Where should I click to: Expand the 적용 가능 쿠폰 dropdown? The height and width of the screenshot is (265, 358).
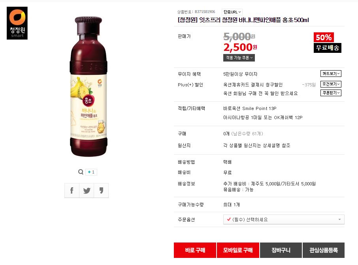(x=239, y=58)
